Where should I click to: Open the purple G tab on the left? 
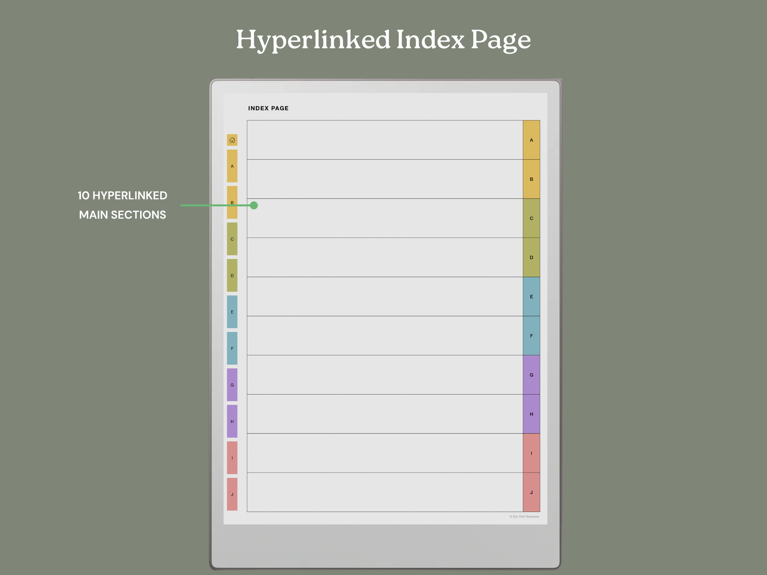[x=232, y=385]
